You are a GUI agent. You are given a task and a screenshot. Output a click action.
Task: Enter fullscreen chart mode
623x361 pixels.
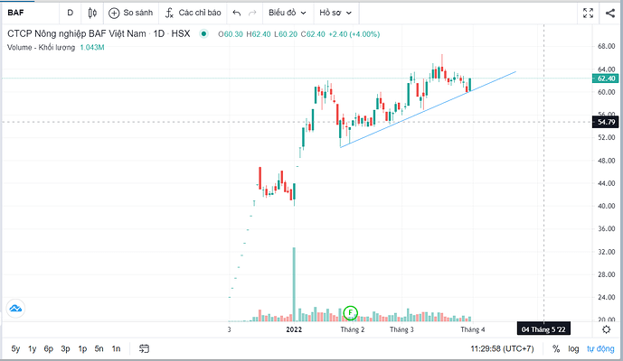[x=588, y=14]
